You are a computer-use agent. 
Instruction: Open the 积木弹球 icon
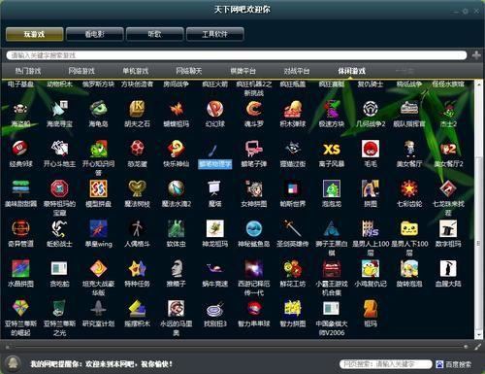pyautogui.click(x=293, y=109)
